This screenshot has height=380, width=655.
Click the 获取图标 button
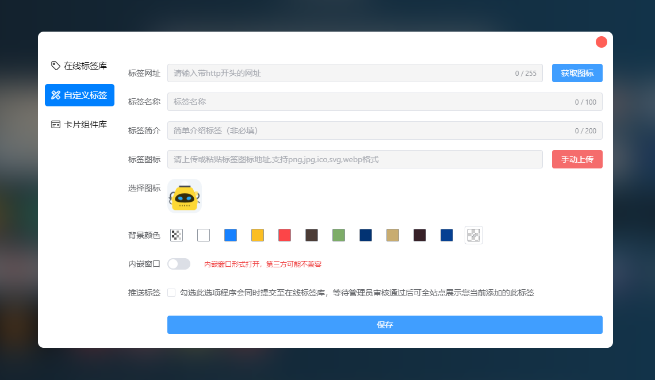tap(577, 73)
